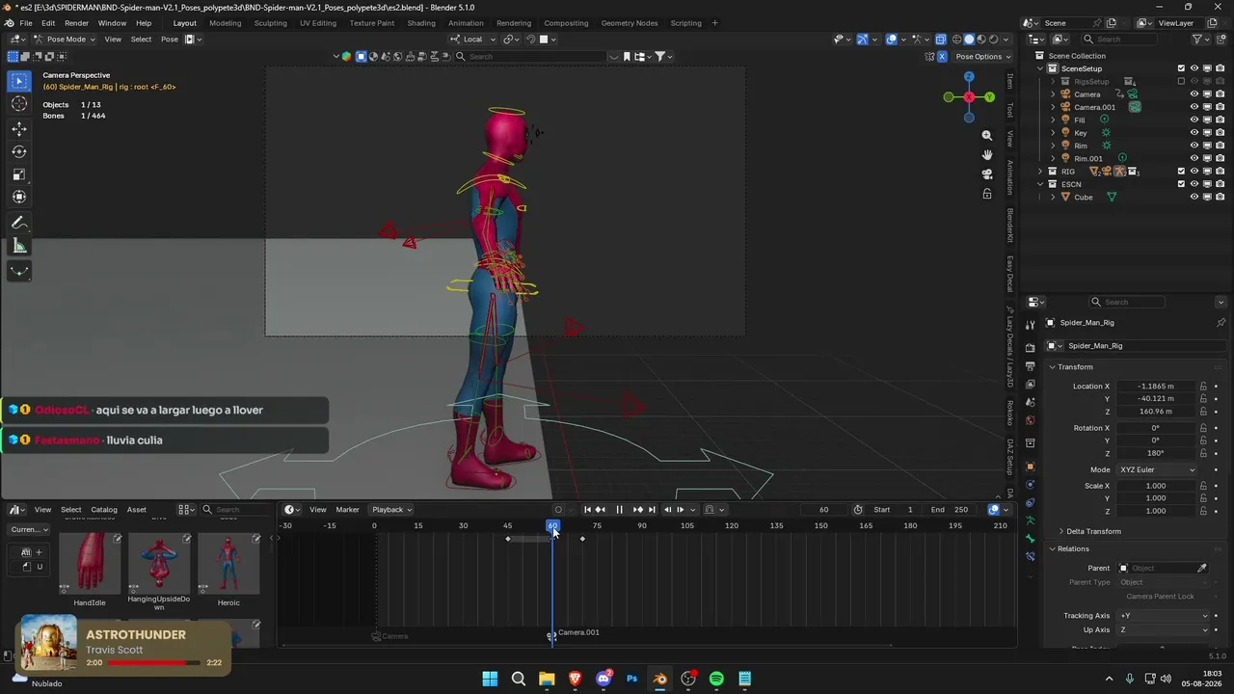Open the Catalog menu in the asset browser
The width and height of the screenshot is (1234, 694).
[104, 510]
